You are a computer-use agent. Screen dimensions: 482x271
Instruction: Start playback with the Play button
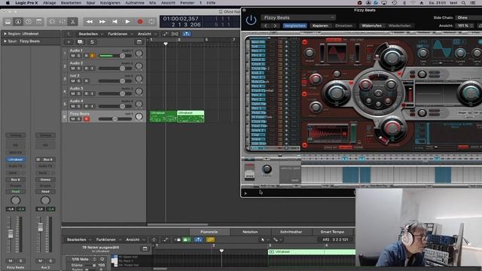point(127,22)
